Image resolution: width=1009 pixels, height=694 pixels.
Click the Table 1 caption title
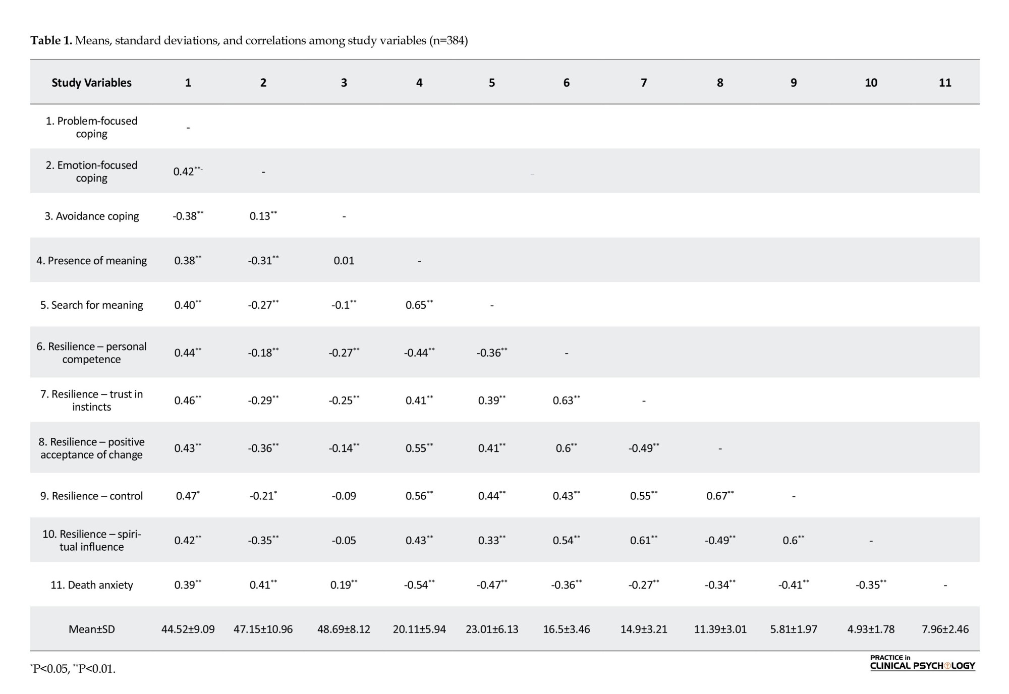249,40
